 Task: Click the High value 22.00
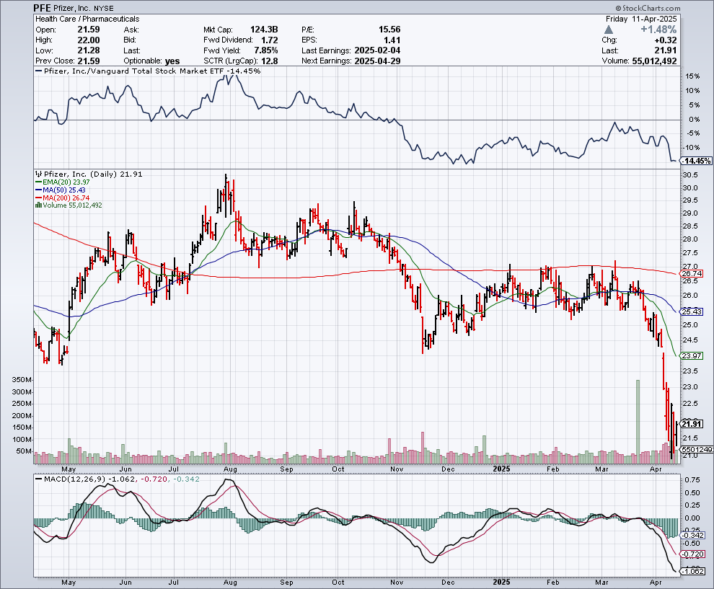[x=88, y=40]
